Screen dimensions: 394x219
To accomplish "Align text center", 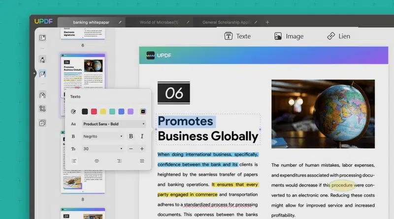I will (x=97, y=161).
